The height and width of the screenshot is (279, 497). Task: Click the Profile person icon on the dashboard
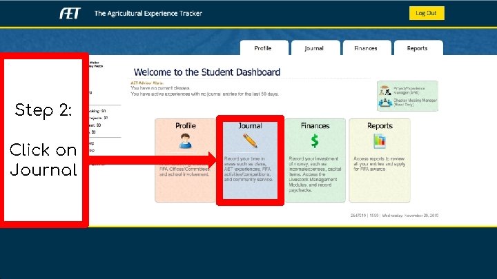coord(186,141)
